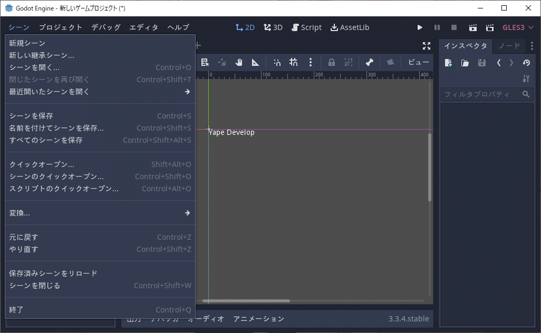Viewport: 541px width, 333px height.
Task: Toggle preview canvas scale override camera icon
Action: pos(390,62)
